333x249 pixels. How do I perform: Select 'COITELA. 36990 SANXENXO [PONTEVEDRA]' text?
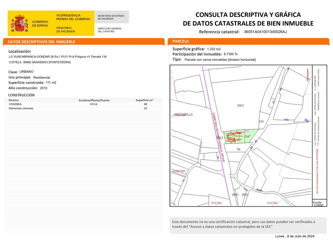coord(40,62)
